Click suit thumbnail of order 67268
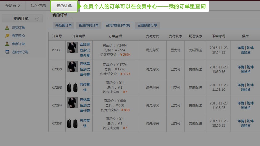This screenshot has height=146, width=260. 72,123
